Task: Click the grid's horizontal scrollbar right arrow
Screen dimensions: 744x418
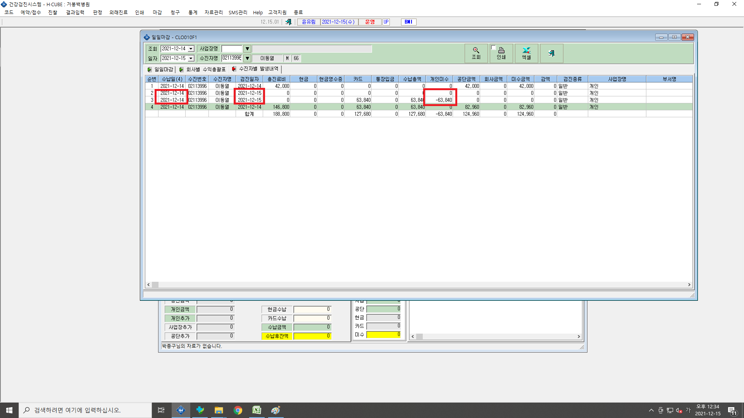Action: click(689, 285)
